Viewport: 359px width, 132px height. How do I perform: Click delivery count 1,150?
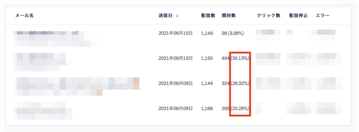point(207,58)
